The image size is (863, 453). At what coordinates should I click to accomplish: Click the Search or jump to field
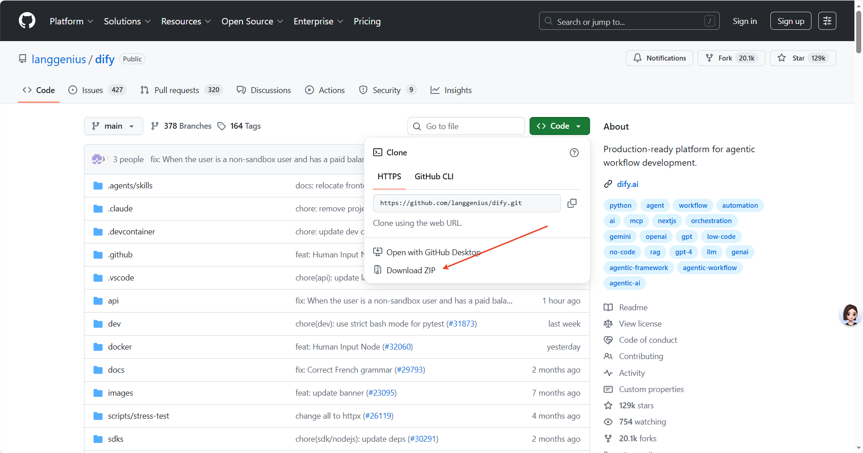(629, 21)
